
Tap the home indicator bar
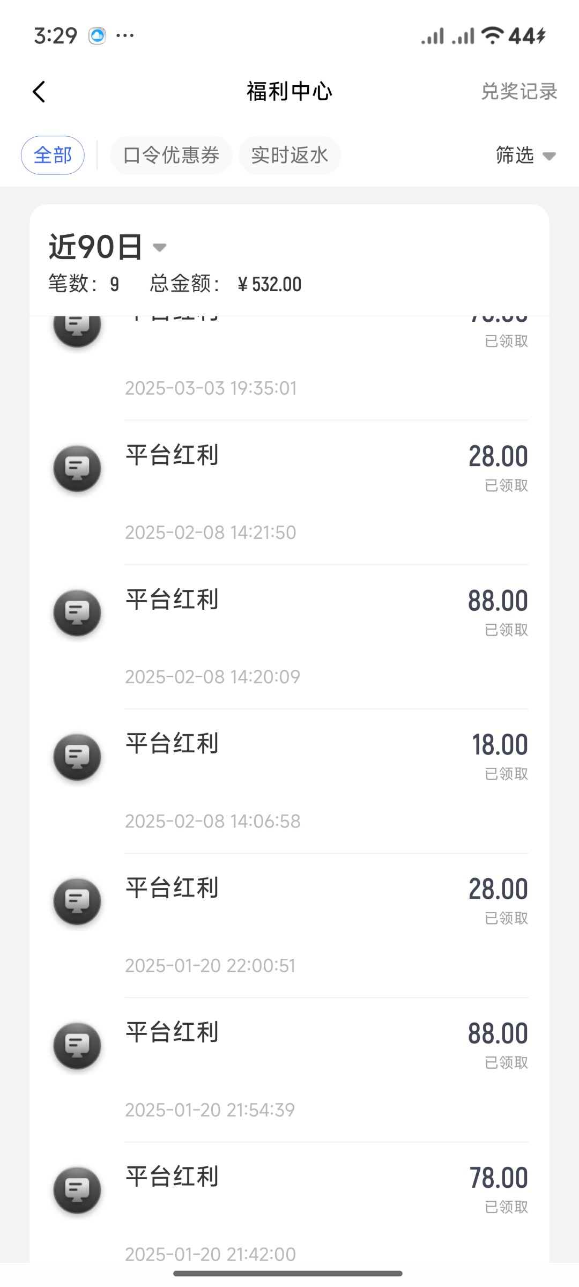pyautogui.click(x=288, y=1274)
